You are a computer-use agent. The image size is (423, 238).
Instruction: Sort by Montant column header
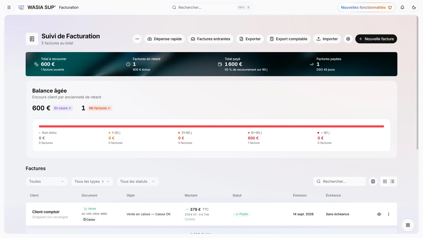191,195
